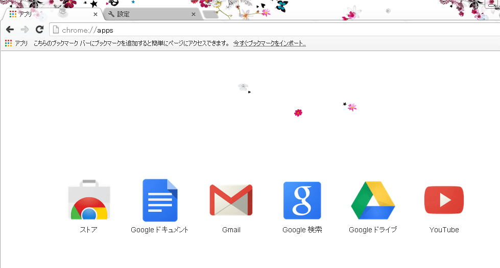Launch the Google ドキュメント app
The image size is (500, 268).
pos(160,200)
